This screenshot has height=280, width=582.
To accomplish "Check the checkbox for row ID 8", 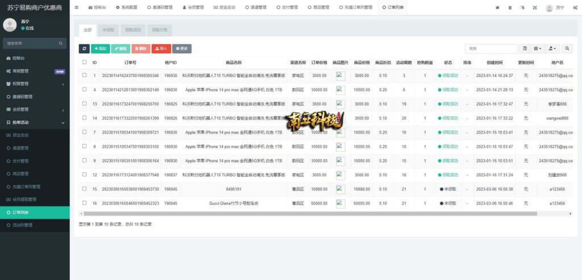I will point(84,146).
